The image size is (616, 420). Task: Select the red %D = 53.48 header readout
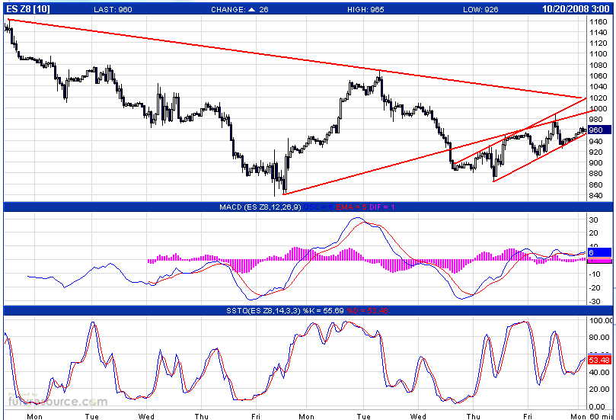[367, 311]
